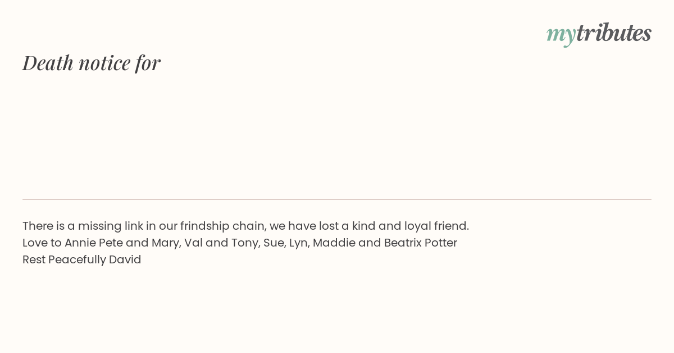The width and height of the screenshot is (674, 353).
Task: Click the name "Beatrix Potter"
Action: pyautogui.click(x=420, y=243)
